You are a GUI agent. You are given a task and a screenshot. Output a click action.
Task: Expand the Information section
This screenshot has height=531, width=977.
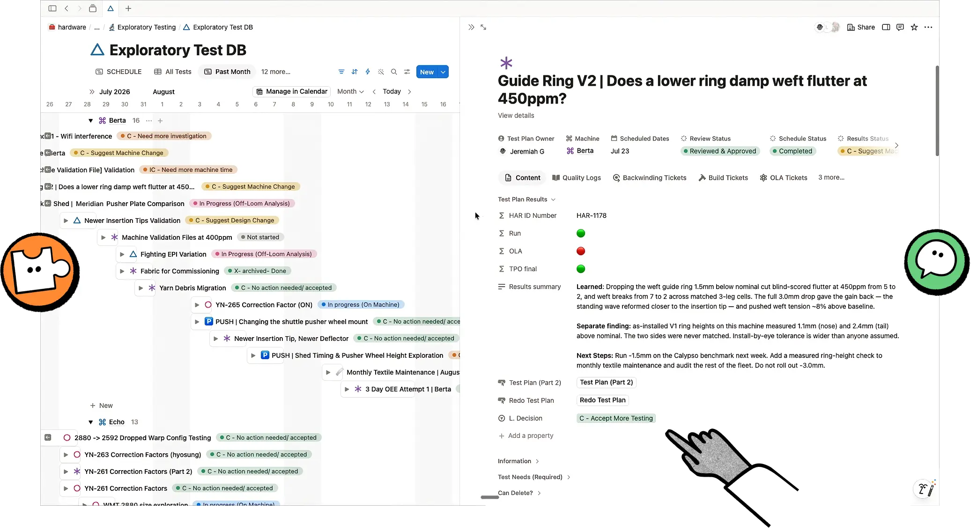518,461
